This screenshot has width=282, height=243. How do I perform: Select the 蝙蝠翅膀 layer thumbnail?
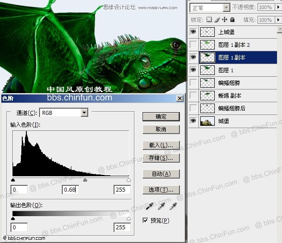pos(208,83)
